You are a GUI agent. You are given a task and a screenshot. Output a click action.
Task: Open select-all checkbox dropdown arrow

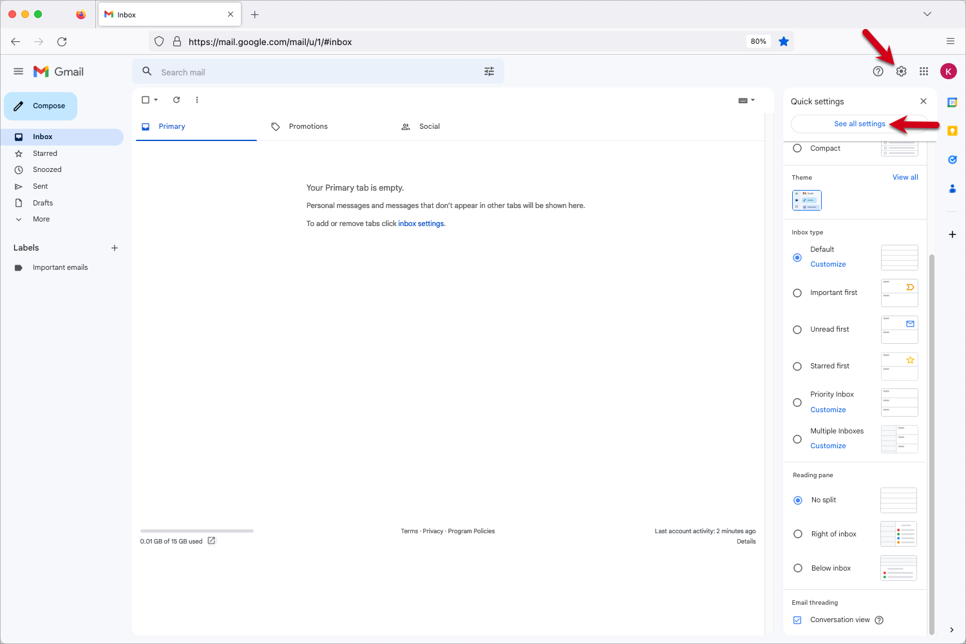[x=156, y=100]
